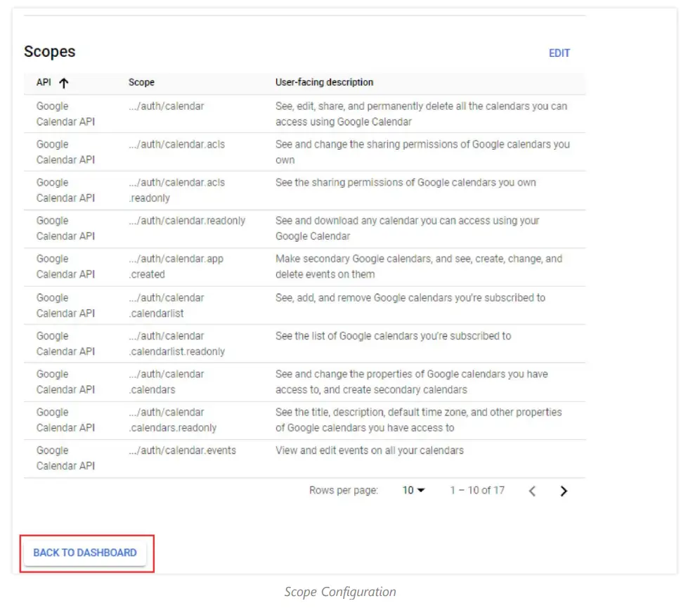Image resolution: width=688 pixels, height=608 pixels.
Task: Click 'See and change the properties' description
Action: [x=412, y=382]
